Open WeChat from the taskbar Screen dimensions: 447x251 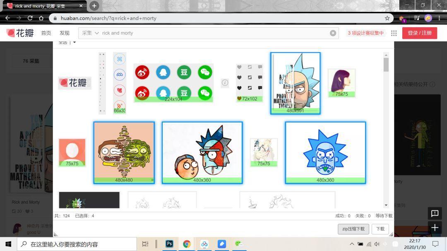[x=239, y=244]
